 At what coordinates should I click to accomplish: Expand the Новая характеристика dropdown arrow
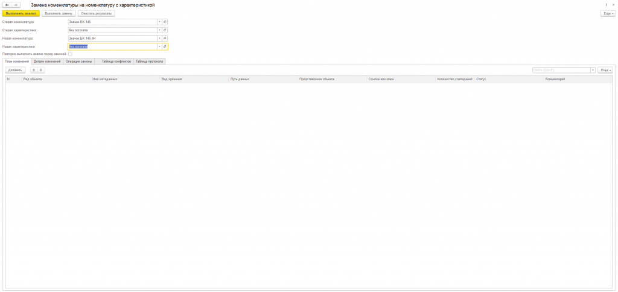[x=159, y=46]
